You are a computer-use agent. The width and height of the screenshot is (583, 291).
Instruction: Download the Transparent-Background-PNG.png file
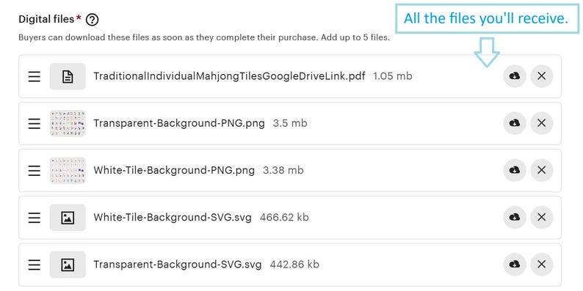pos(515,123)
